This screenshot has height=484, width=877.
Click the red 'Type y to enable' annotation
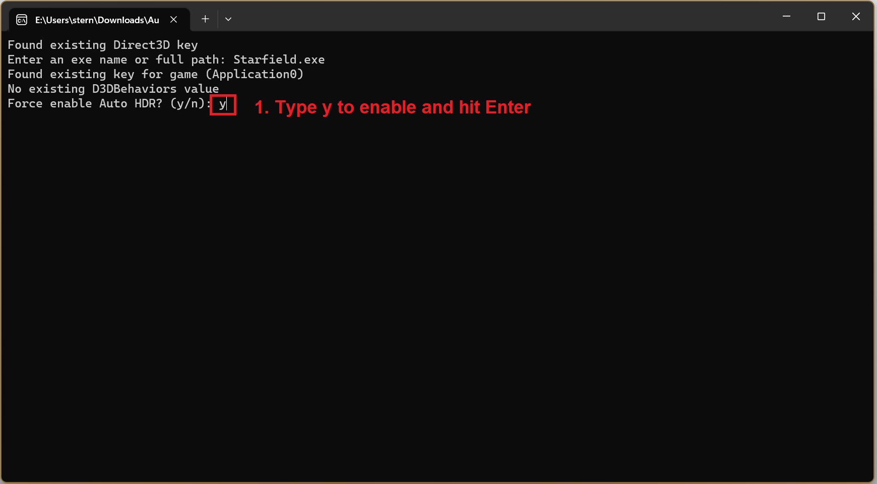(x=392, y=107)
